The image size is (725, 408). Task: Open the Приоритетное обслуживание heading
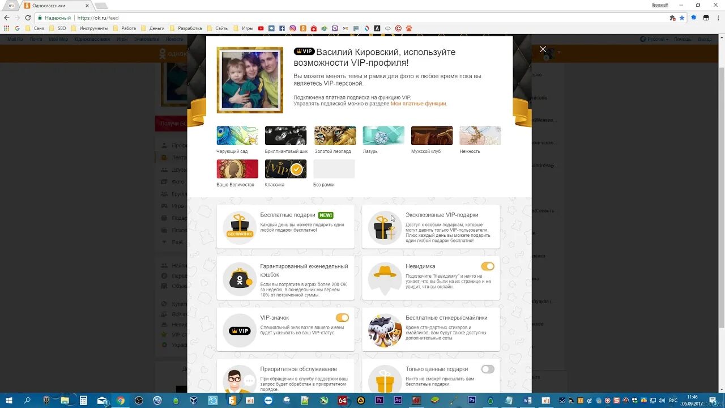298,369
